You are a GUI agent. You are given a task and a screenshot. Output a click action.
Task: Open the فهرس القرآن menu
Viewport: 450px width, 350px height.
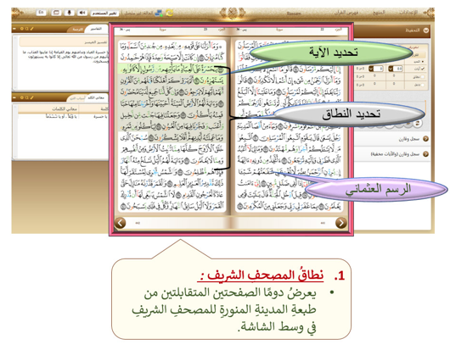click(346, 13)
